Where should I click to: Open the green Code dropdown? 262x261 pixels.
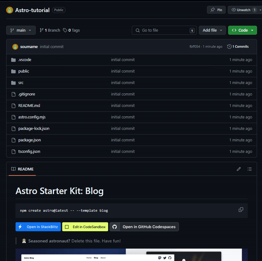click(x=242, y=30)
